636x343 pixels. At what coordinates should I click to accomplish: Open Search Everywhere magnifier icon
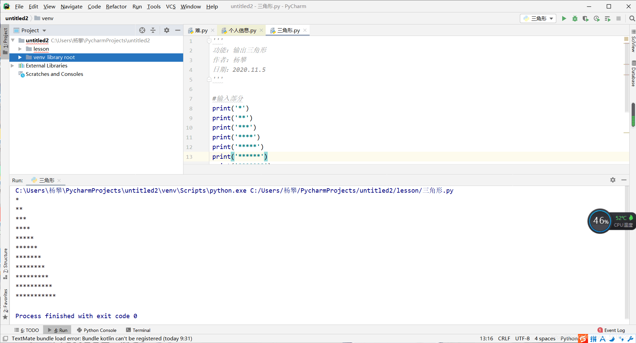coord(632,18)
